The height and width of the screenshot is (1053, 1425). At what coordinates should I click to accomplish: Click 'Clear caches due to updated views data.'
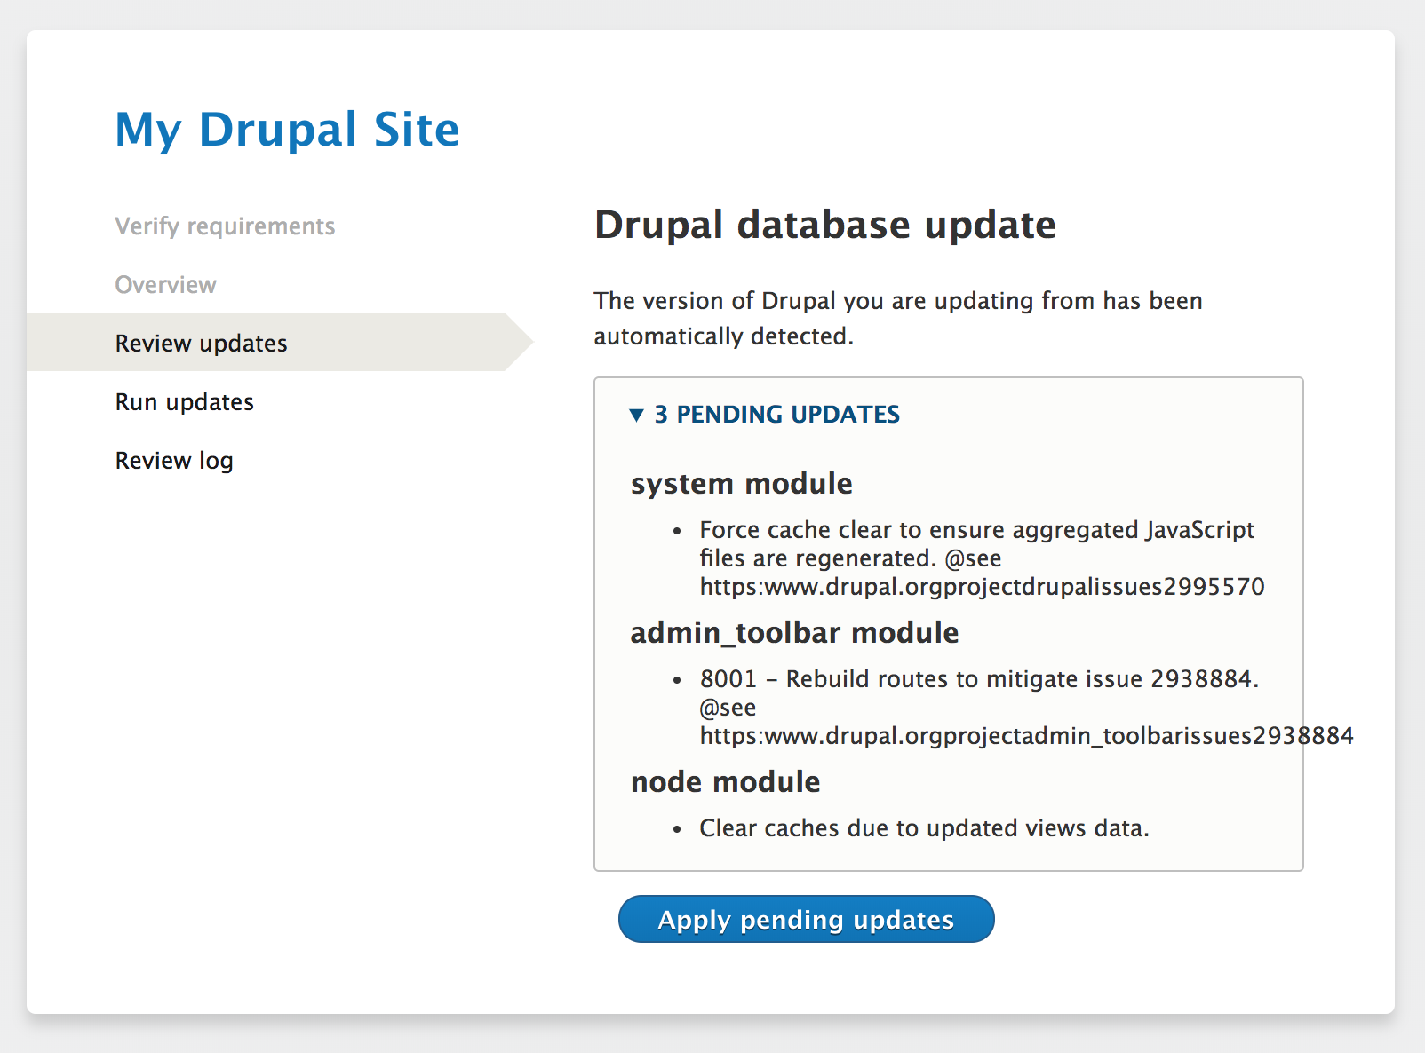point(924,828)
